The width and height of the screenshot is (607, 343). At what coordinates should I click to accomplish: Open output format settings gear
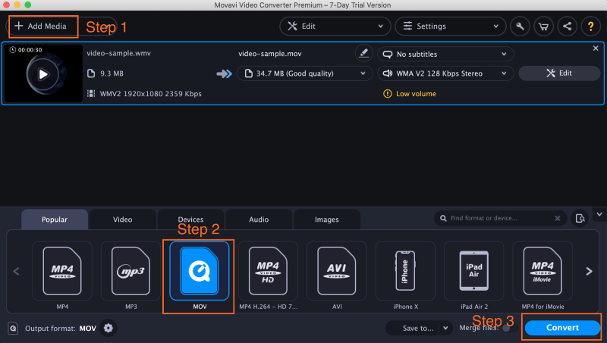click(109, 328)
